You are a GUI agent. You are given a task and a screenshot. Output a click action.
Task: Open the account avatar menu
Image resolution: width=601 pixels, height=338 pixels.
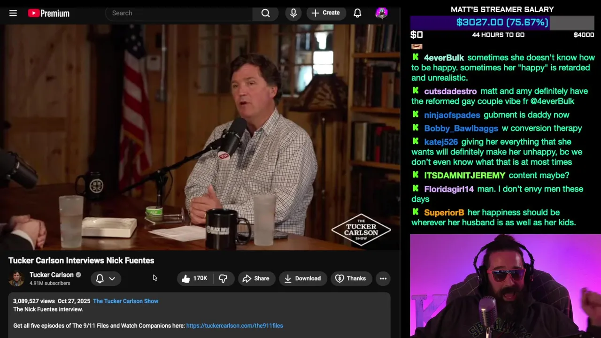382,13
